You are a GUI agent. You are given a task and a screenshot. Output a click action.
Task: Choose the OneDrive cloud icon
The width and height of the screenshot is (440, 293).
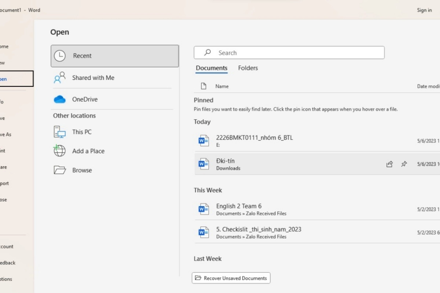pos(60,99)
